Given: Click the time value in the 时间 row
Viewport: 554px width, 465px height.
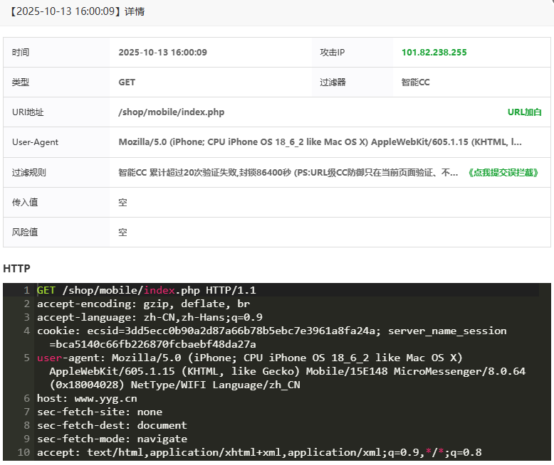Looking at the screenshot, I should pyautogui.click(x=162, y=53).
